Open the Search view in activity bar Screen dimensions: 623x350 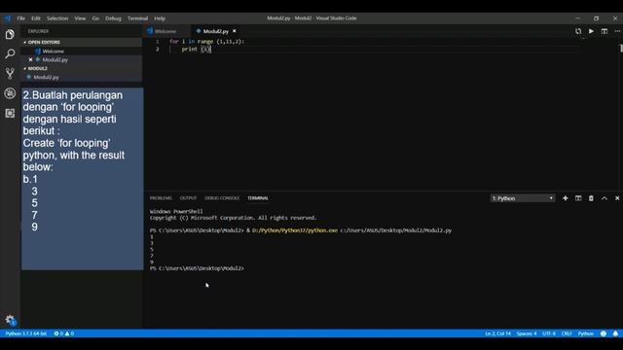point(10,53)
